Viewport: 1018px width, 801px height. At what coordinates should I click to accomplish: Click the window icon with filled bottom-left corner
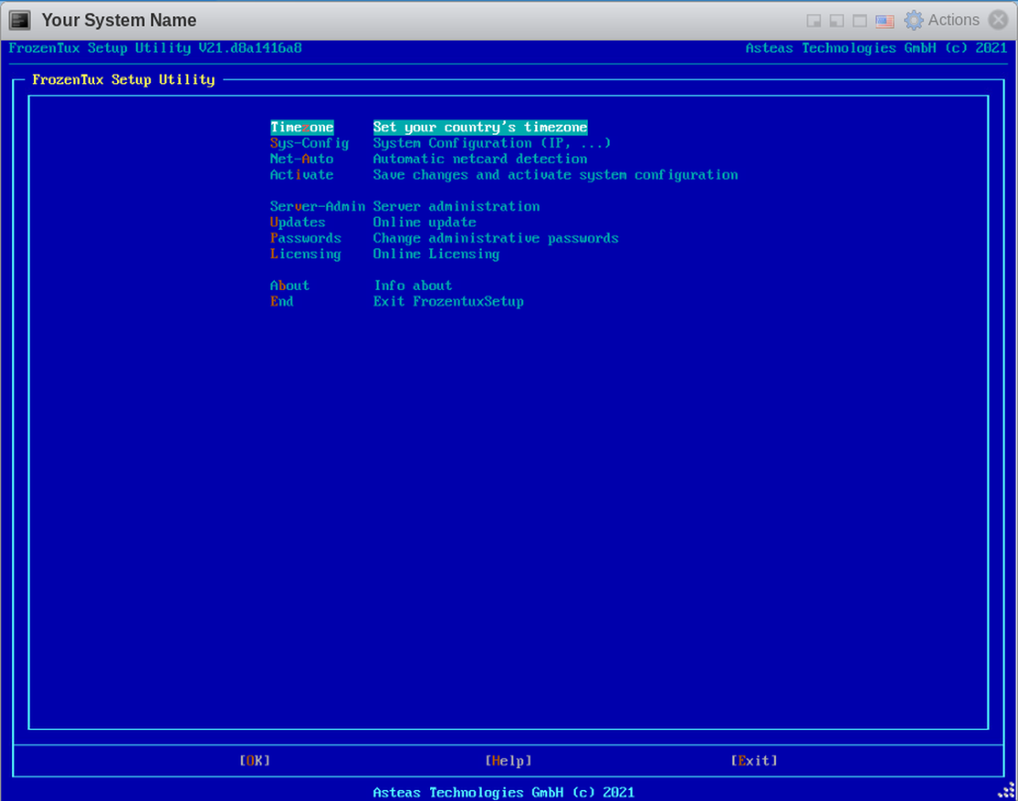click(x=836, y=20)
